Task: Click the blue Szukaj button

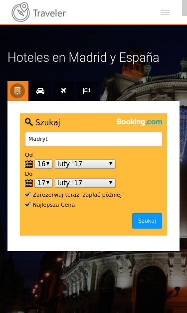Action: [147, 221]
